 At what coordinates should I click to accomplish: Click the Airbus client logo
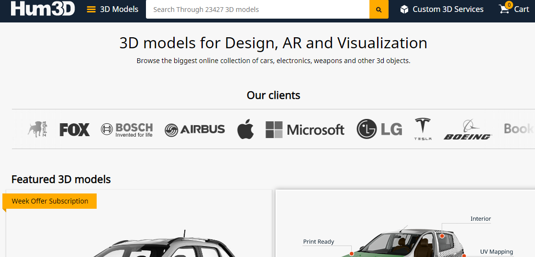(x=194, y=129)
